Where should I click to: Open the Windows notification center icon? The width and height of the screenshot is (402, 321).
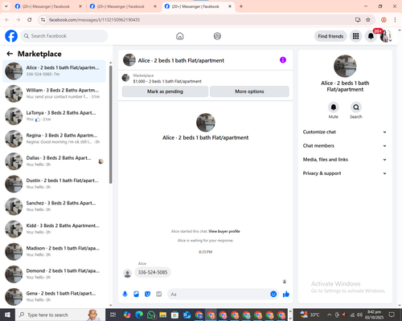392,315
